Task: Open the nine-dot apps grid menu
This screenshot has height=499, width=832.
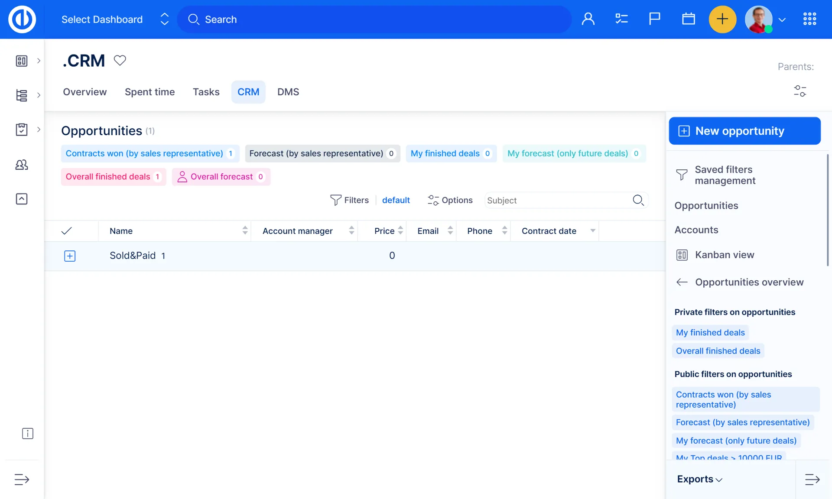Action: [809, 19]
